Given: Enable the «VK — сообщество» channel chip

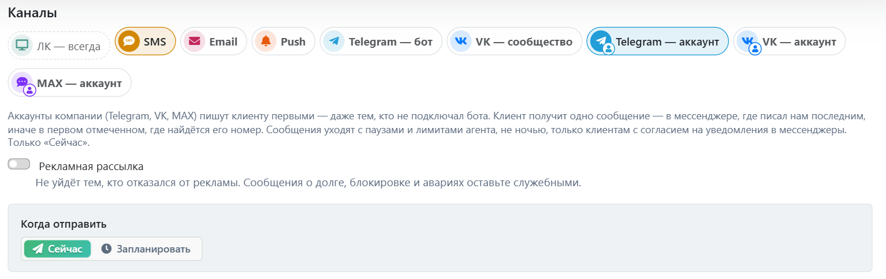Looking at the screenshot, I should click(x=515, y=42).
